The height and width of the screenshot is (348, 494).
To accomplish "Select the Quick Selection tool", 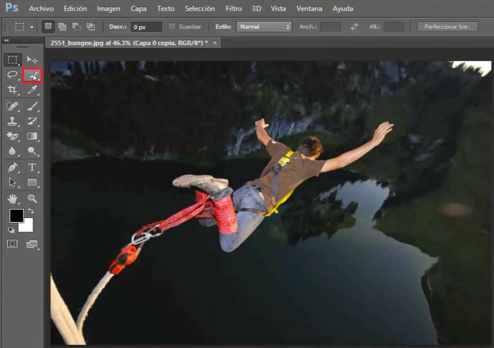I will (32, 75).
